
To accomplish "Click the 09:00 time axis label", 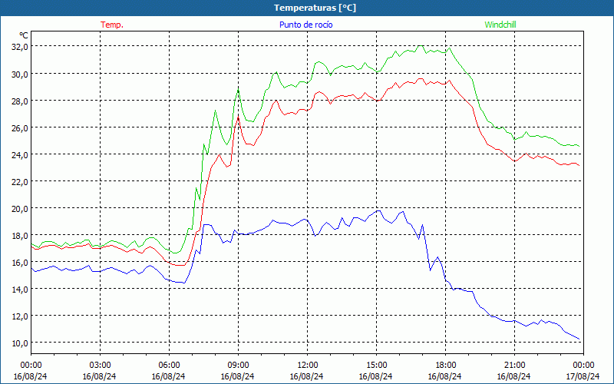I will (238, 365).
